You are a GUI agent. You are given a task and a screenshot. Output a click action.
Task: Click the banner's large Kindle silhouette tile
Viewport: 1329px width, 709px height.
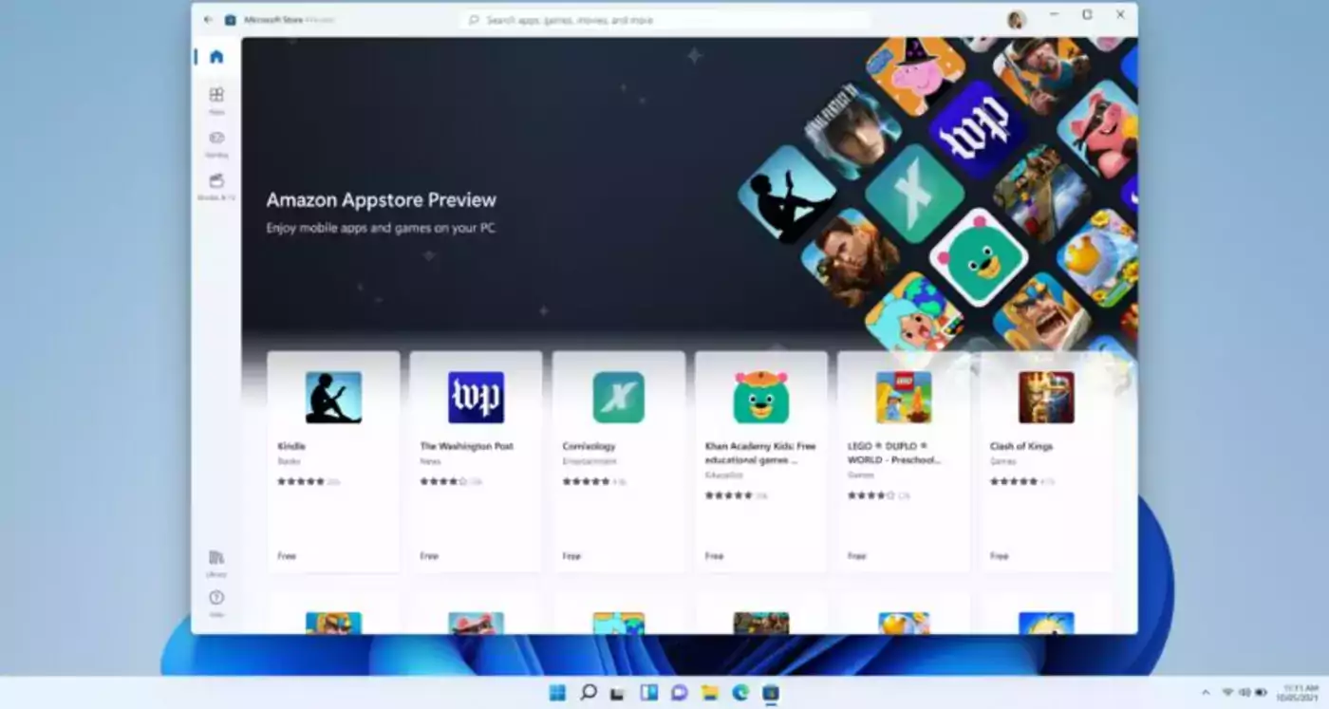787,193
